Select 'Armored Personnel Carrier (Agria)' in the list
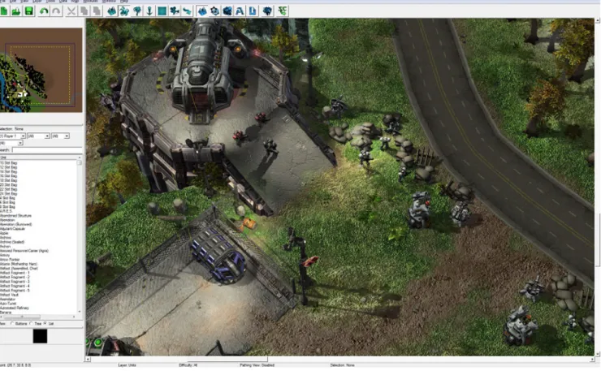The image size is (601, 371). click(24, 251)
